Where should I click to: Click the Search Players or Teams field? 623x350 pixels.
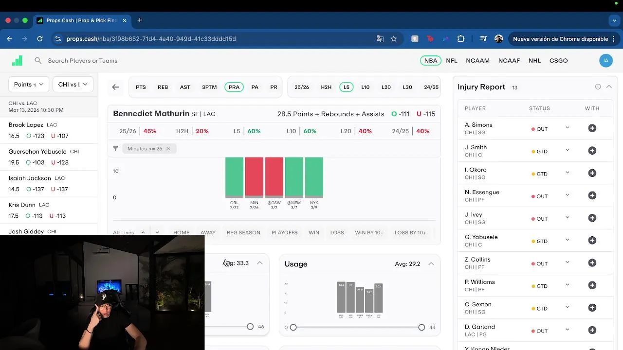(x=83, y=61)
